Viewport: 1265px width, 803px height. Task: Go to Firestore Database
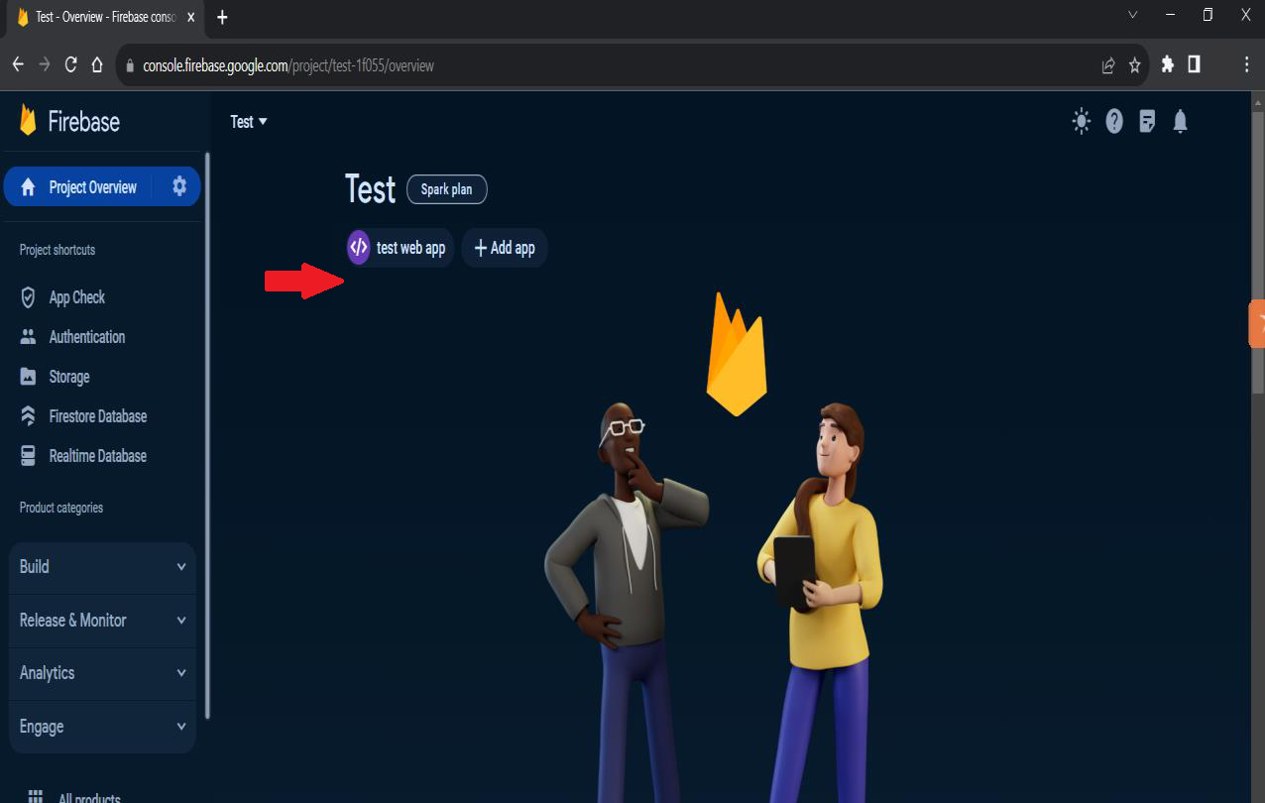point(97,416)
